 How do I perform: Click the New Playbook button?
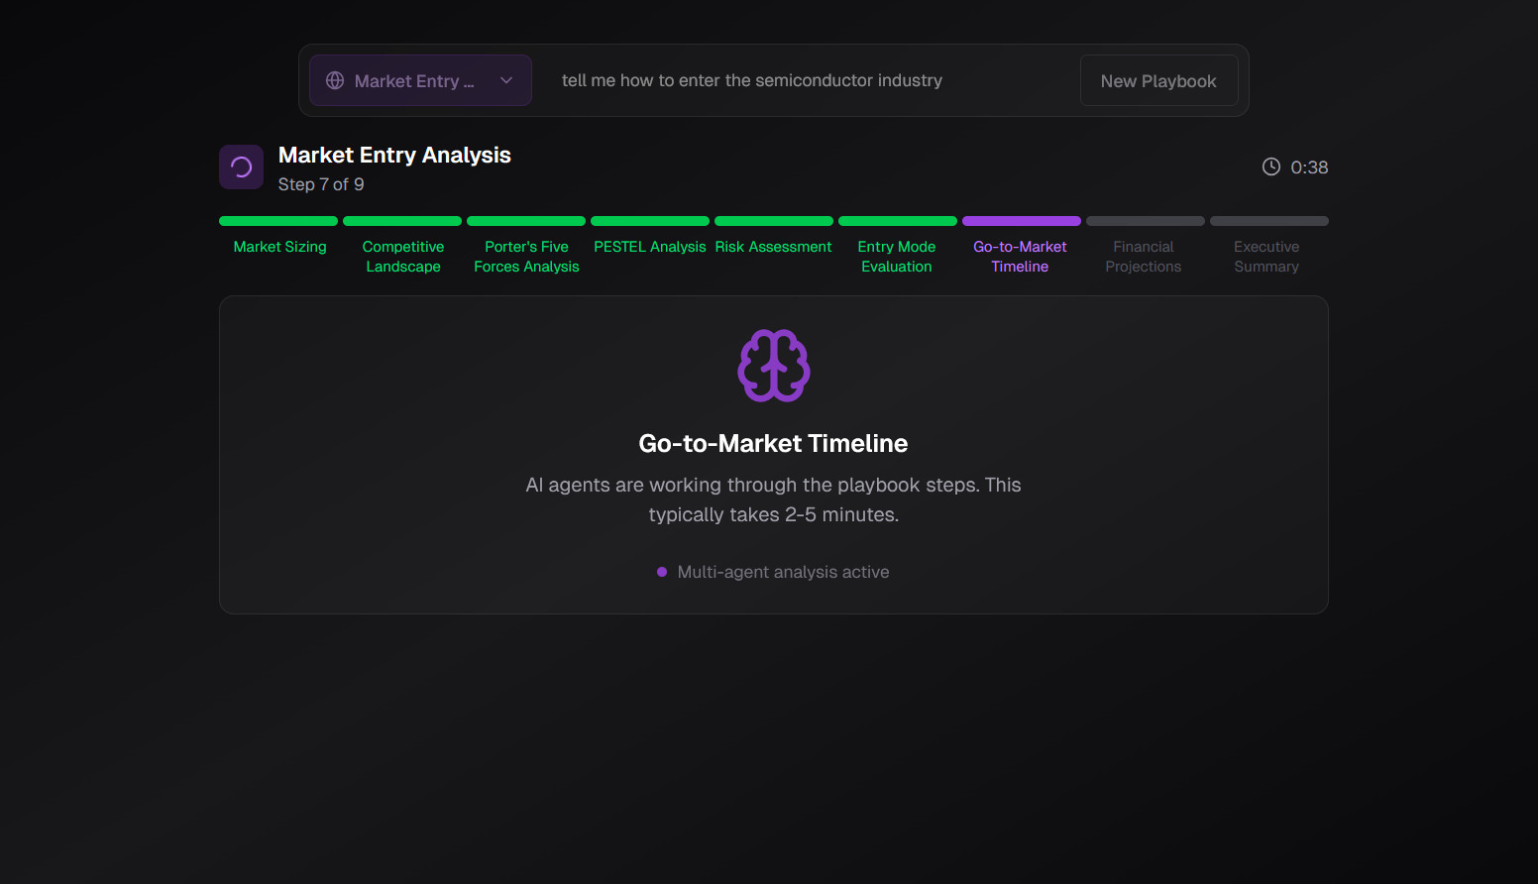click(x=1158, y=80)
